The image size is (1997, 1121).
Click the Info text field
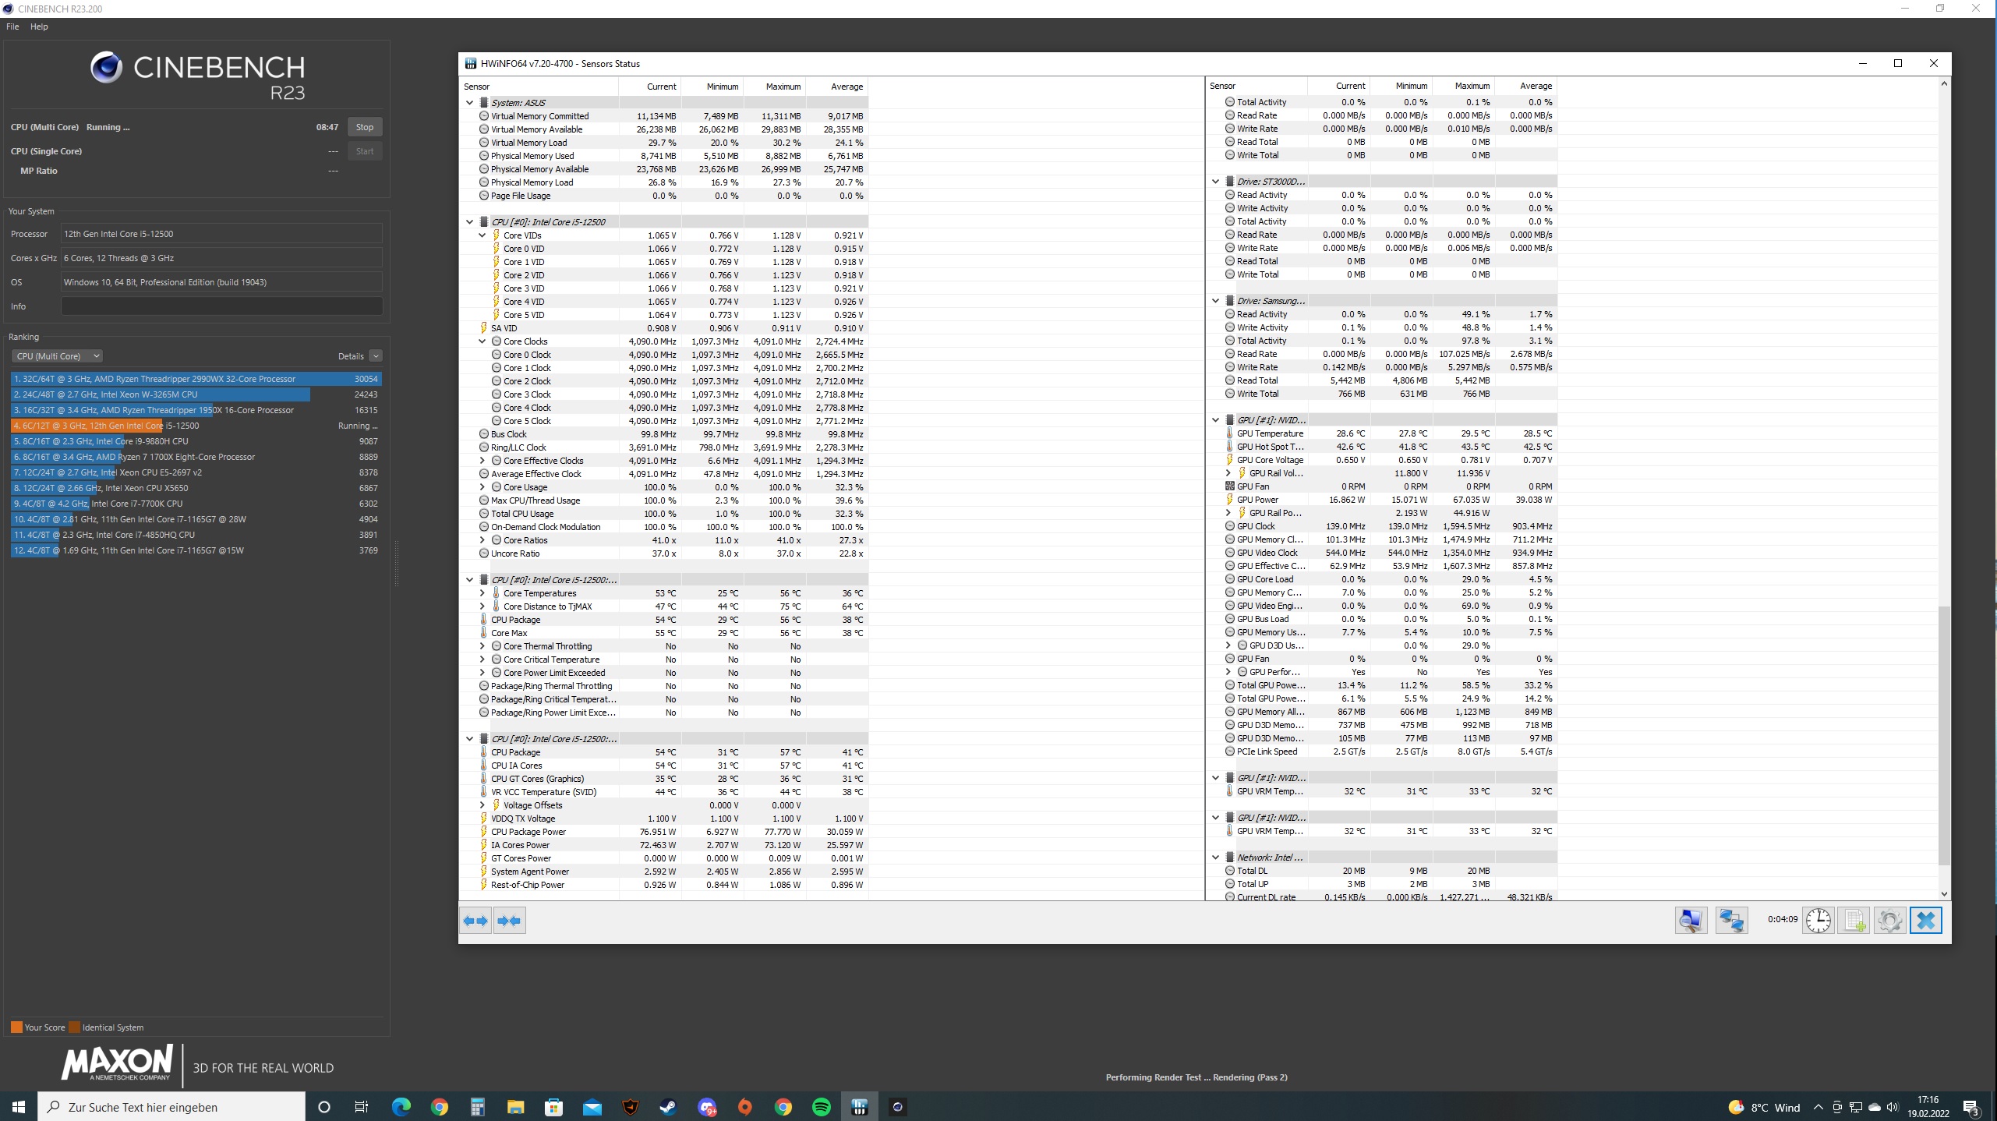221,306
